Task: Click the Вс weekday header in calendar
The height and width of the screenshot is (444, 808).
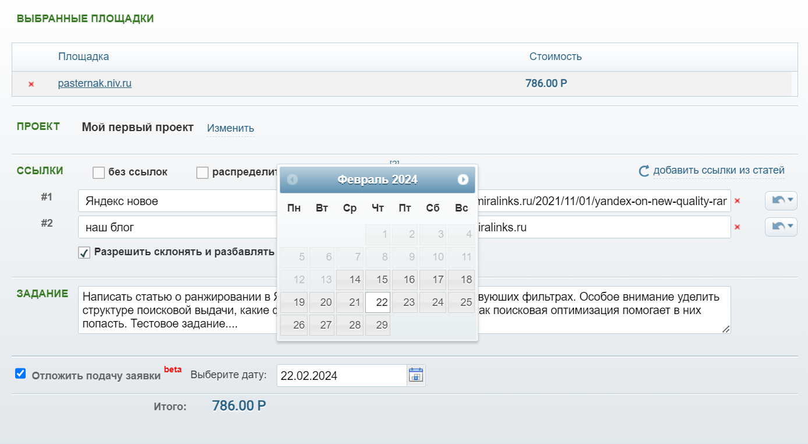Action: 461,208
